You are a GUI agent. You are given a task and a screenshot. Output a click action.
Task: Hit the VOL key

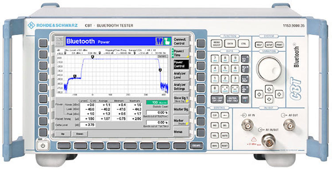click(x=215, y=135)
